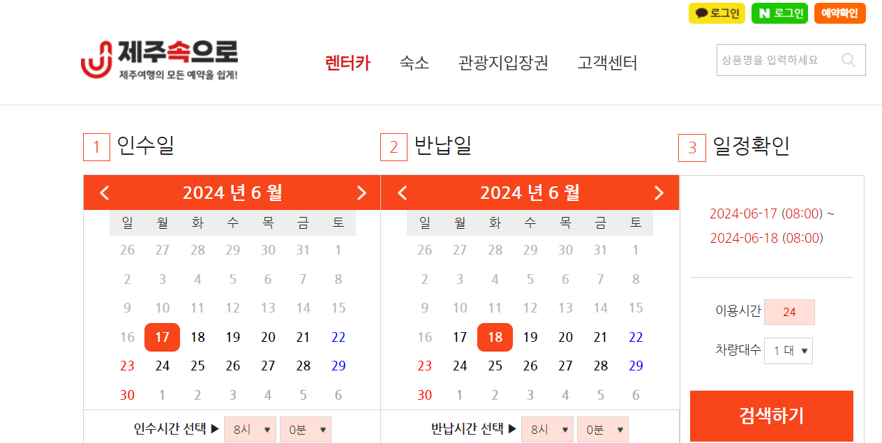Select June 20 in 반납일 calendar
The width and height of the screenshot is (882, 443).
[x=565, y=337]
